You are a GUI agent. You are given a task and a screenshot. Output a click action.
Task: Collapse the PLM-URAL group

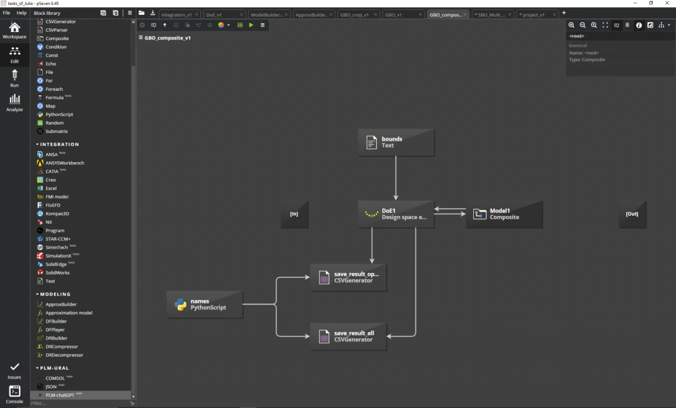tap(52, 368)
